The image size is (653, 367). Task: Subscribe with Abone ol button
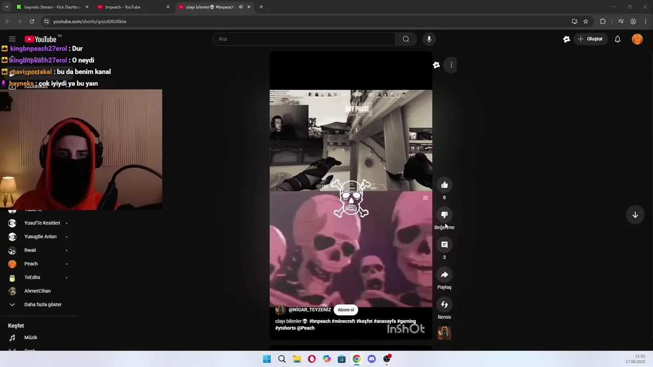click(346, 310)
